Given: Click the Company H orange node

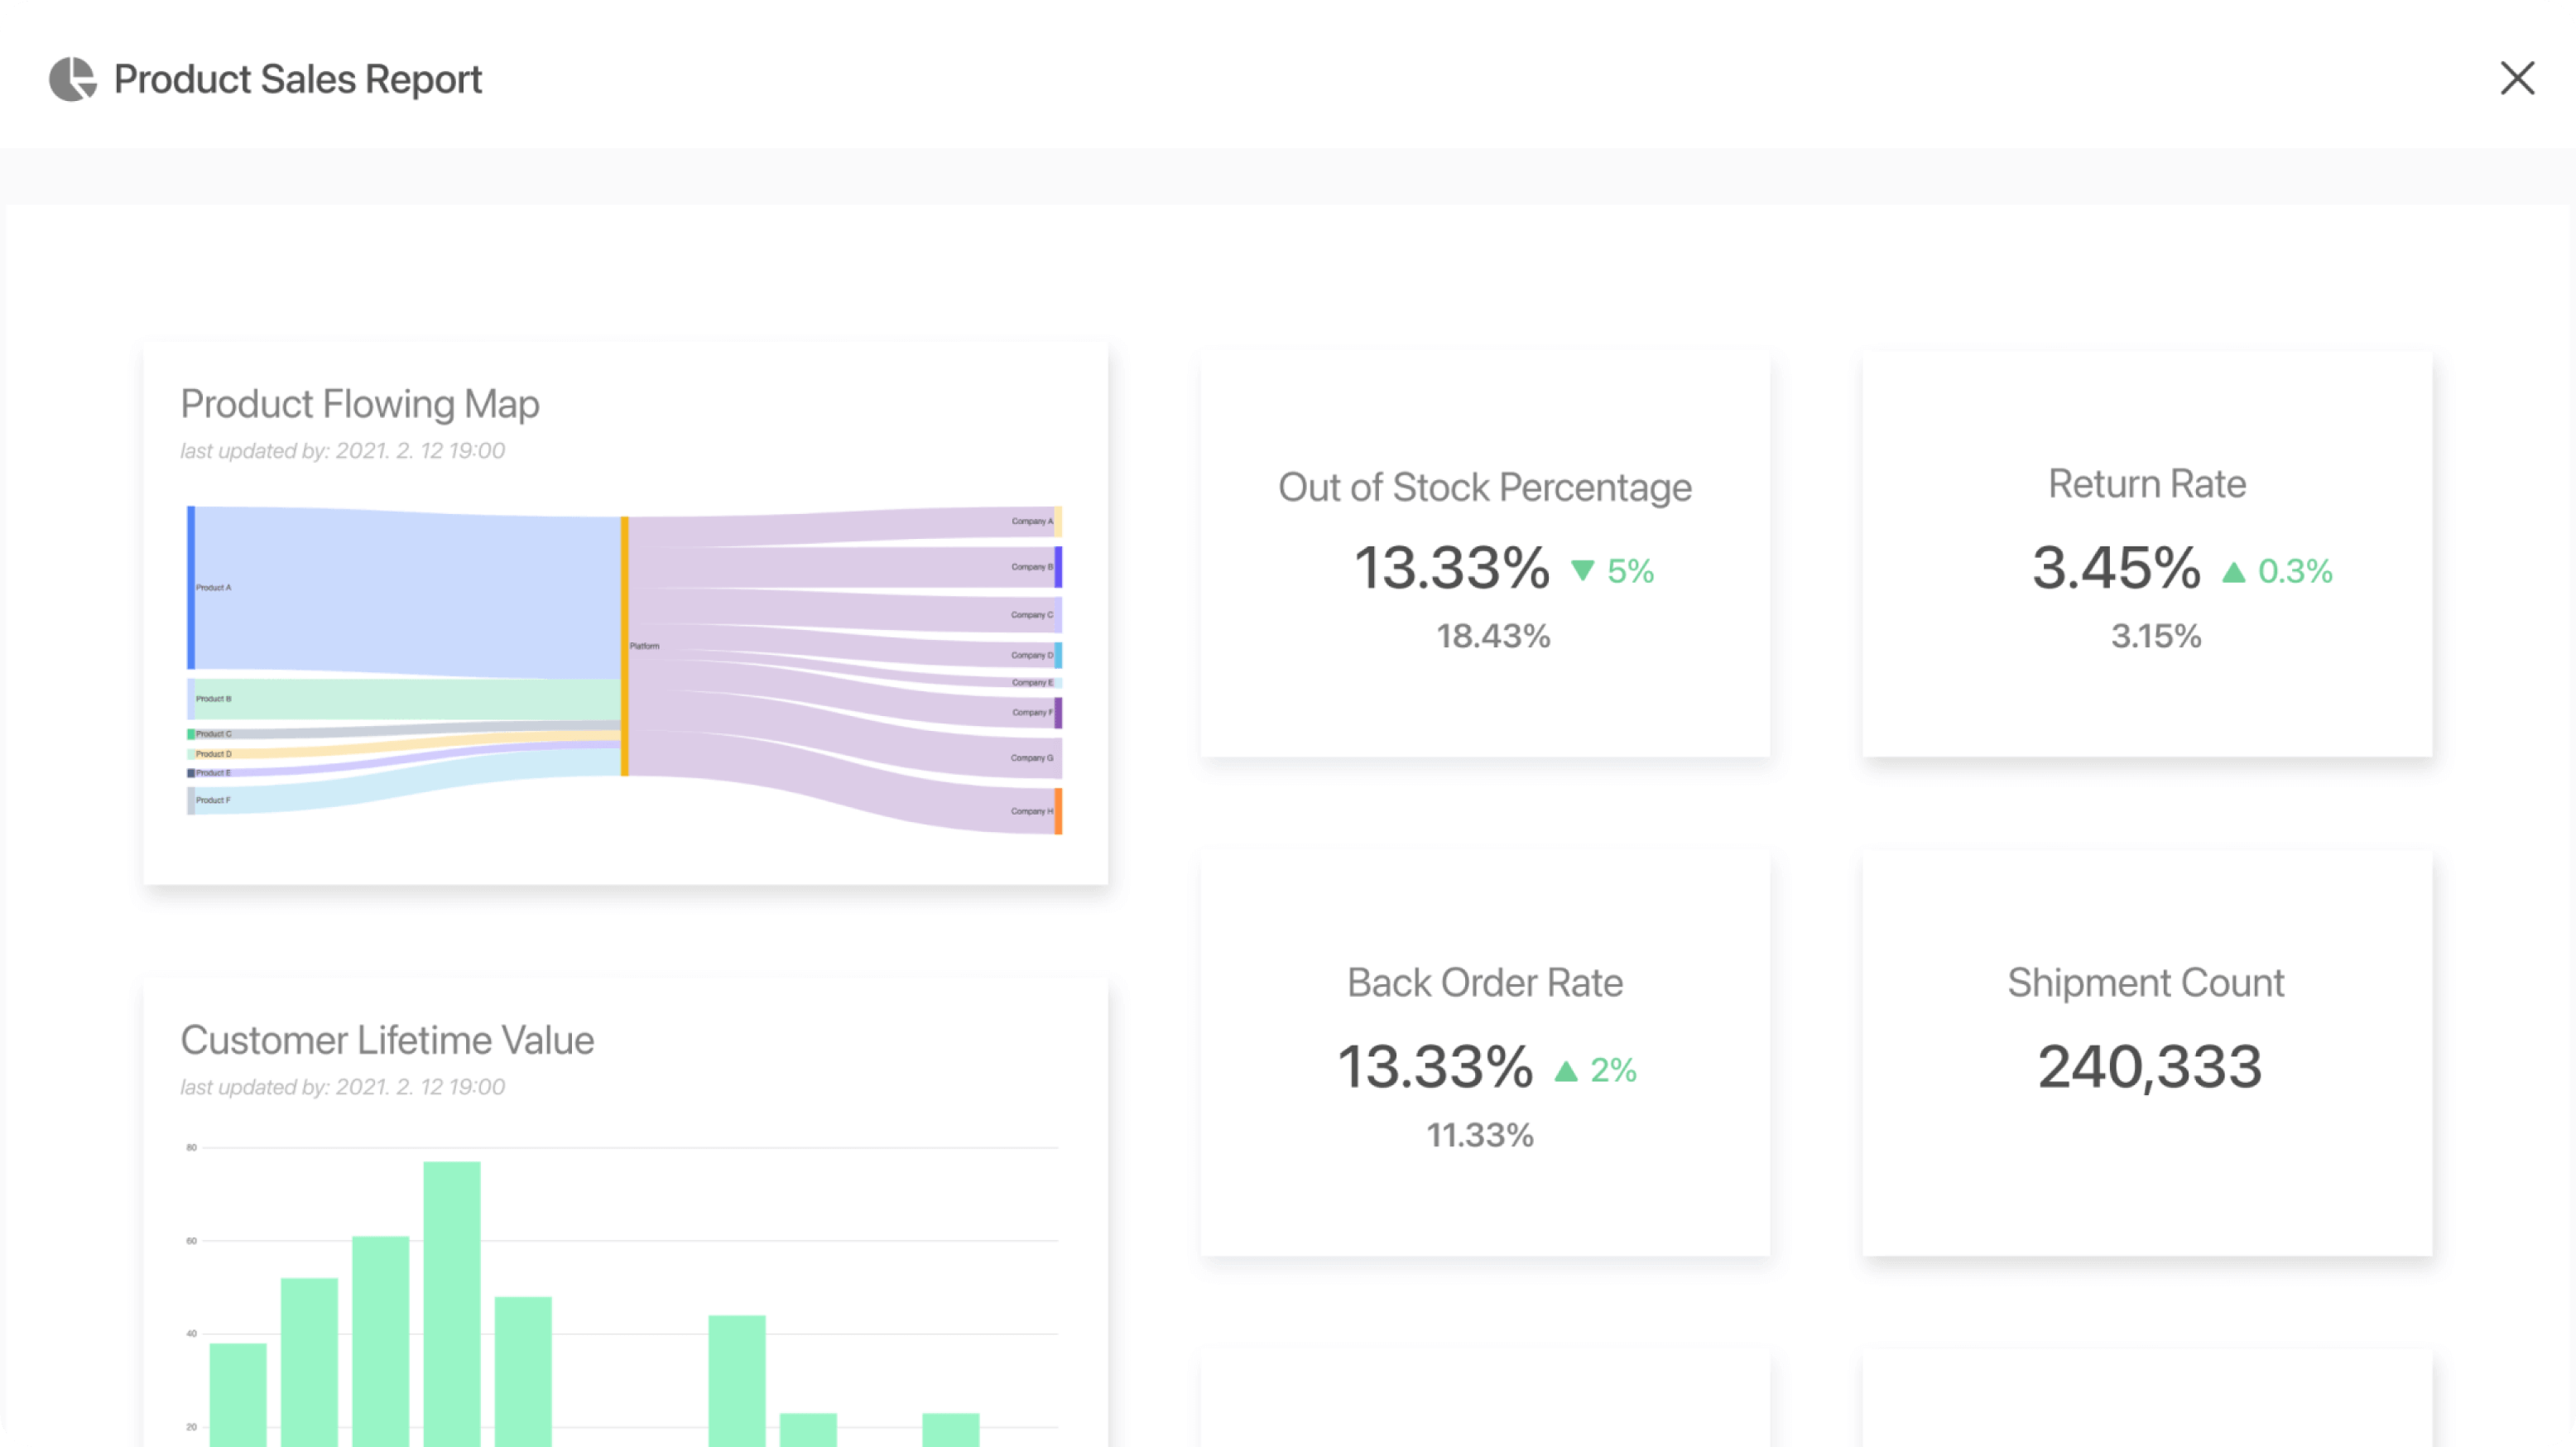Looking at the screenshot, I should [1058, 811].
